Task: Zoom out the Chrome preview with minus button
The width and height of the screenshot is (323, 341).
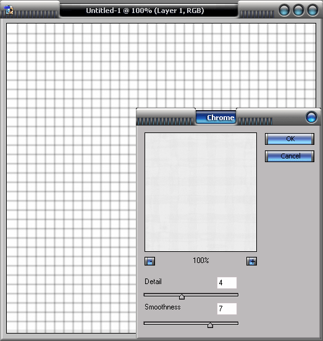Action: coord(150,261)
